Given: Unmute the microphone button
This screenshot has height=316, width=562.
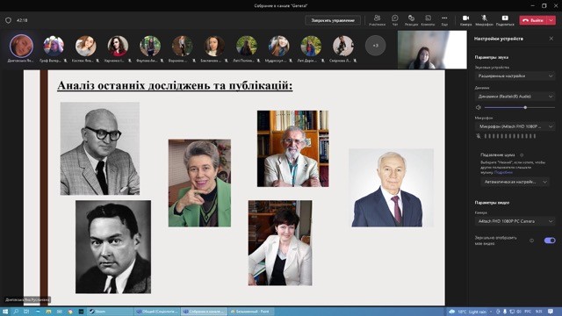Looking at the screenshot, I should [x=484, y=20].
